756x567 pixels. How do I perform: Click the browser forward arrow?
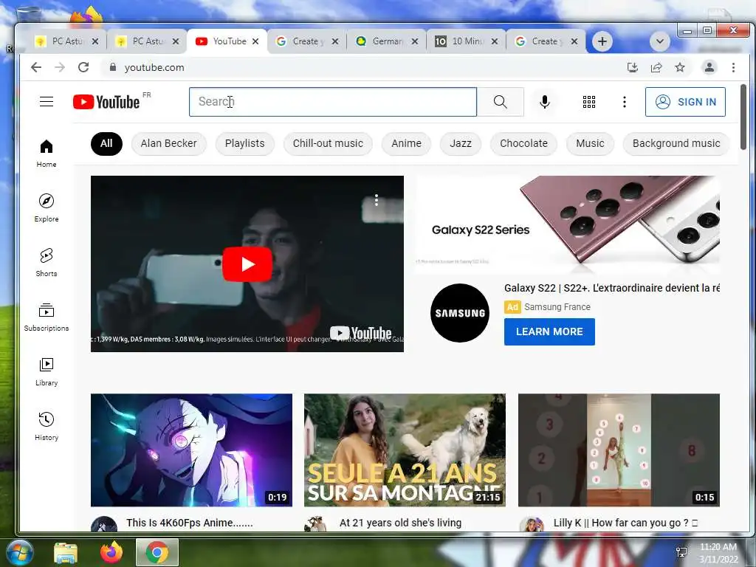tap(60, 67)
